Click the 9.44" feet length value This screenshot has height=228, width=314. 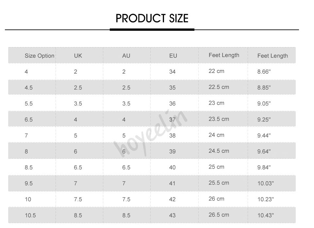[x=264, y=135]
